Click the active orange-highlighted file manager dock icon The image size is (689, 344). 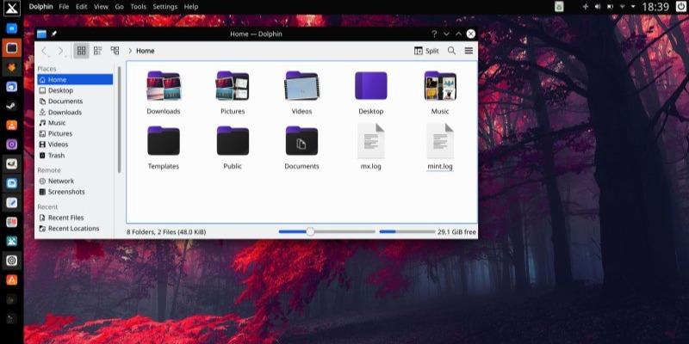(x=12, y=48)
